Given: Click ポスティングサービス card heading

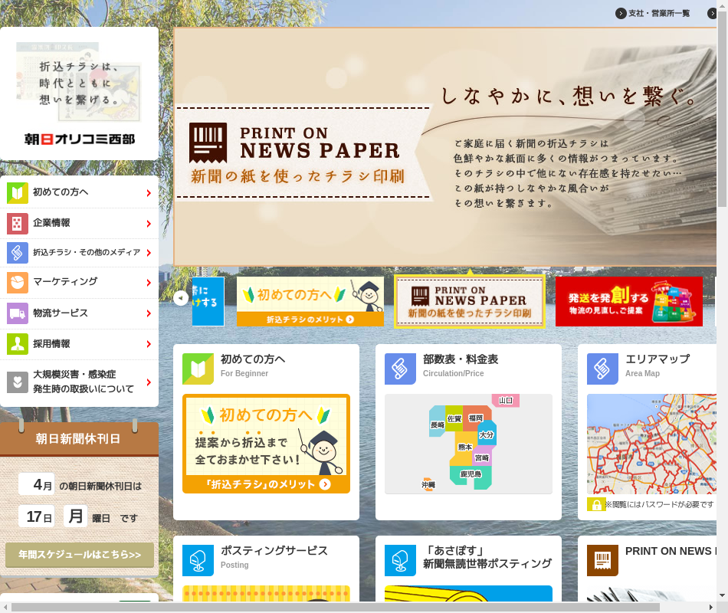Looking at the screenshot, I should (274, 551).
